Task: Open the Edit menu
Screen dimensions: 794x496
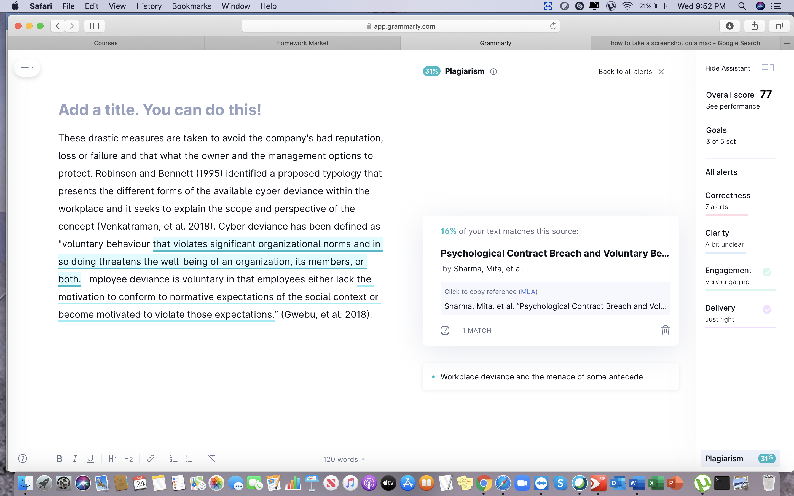Action: click(x=92, y=6)
